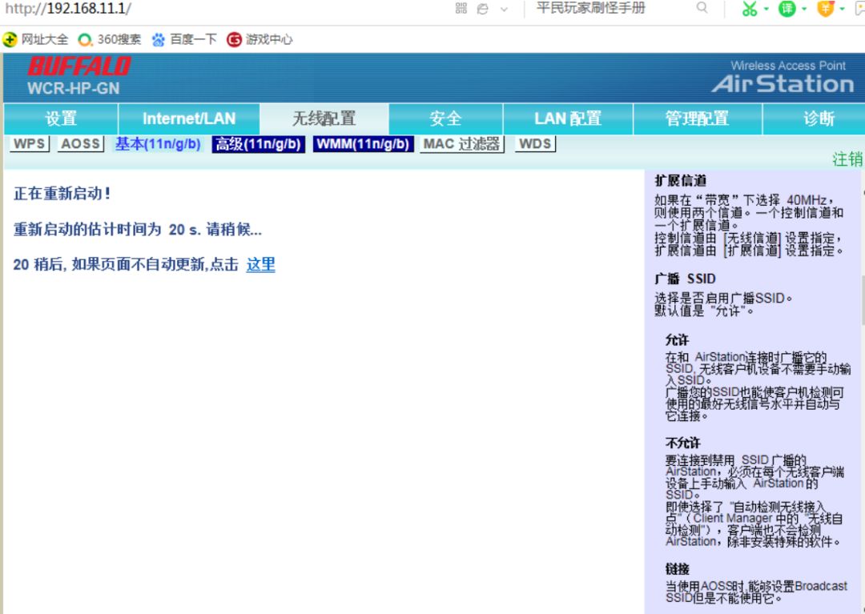Open the QR code icon in address bar
Screen dimensions: 865x614
[x=461, y=10]
